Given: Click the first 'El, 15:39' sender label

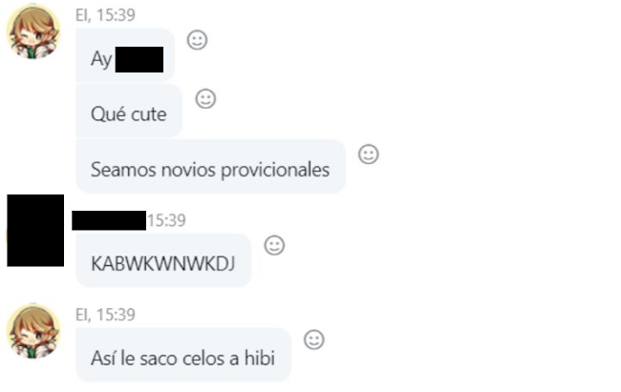Looking at the screenshot, I should 105,15.
